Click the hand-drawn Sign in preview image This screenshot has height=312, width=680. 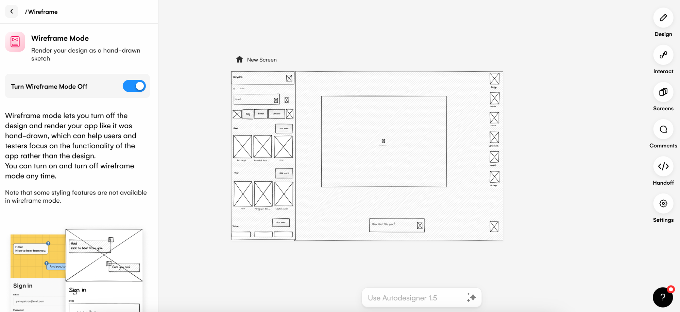coord(104,270)
